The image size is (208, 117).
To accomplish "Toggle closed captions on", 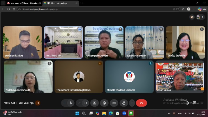I will (x=114, y=103).
